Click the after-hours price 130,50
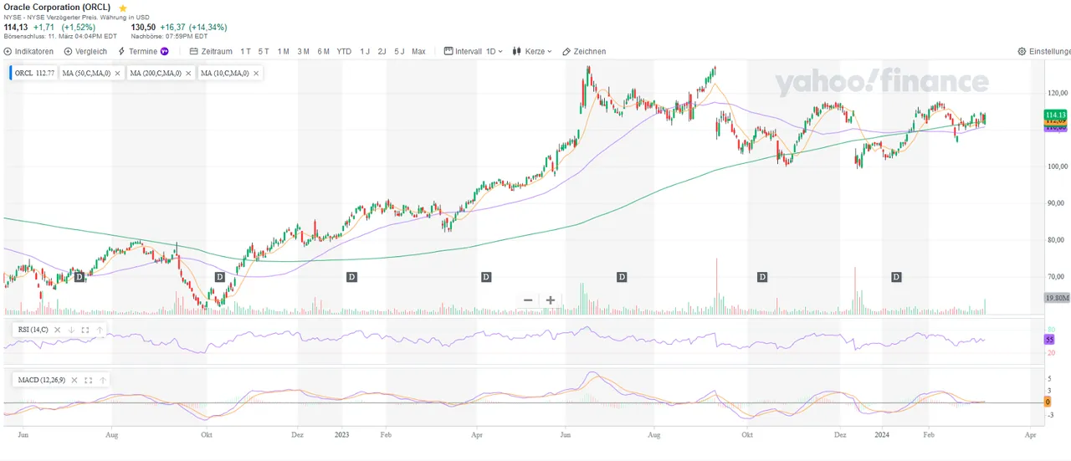This screenshot has height=461, width=1071. pyautogui.click(x=143, y=27)
